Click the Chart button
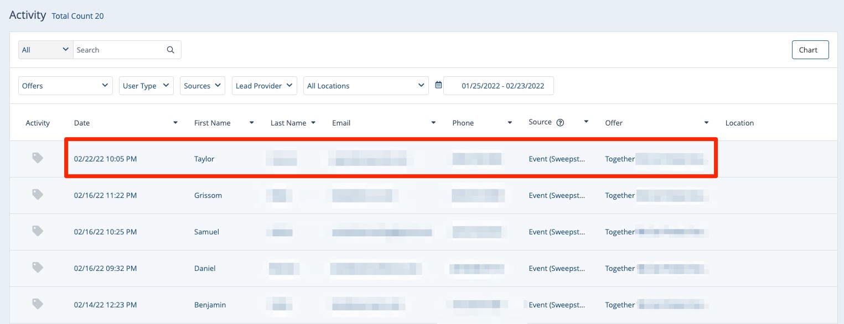The image size is (844, 324). click(x=810, y=50)
